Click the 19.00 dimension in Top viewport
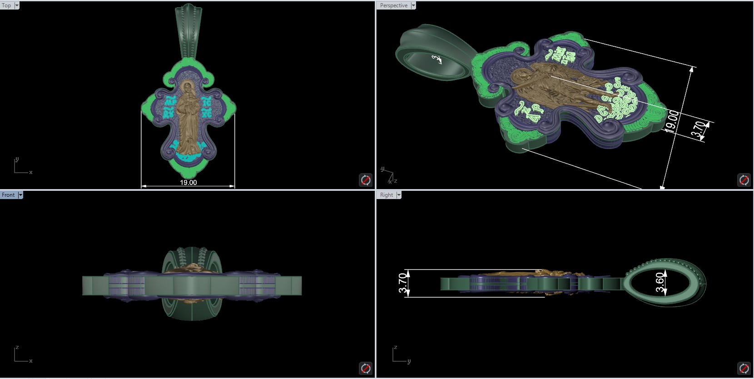Image resolution: width=754 pixels, height=379 pixels. point(188,182)
